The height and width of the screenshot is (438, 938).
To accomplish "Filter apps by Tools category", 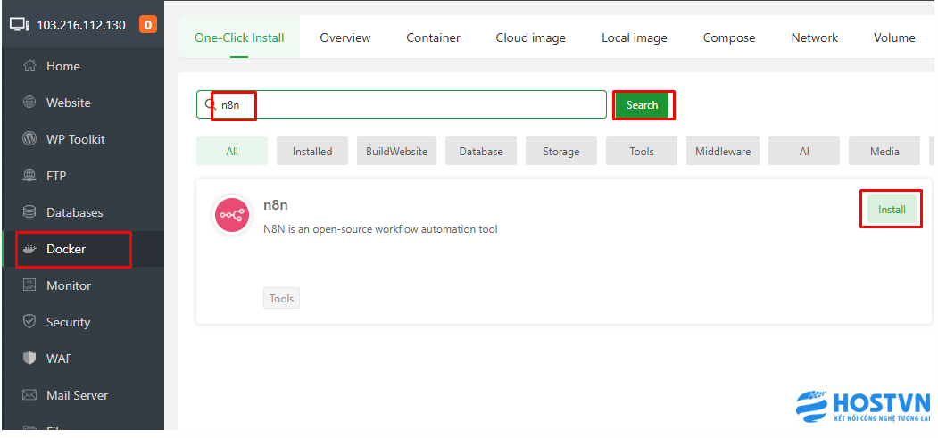I will [x=642, y=151].
